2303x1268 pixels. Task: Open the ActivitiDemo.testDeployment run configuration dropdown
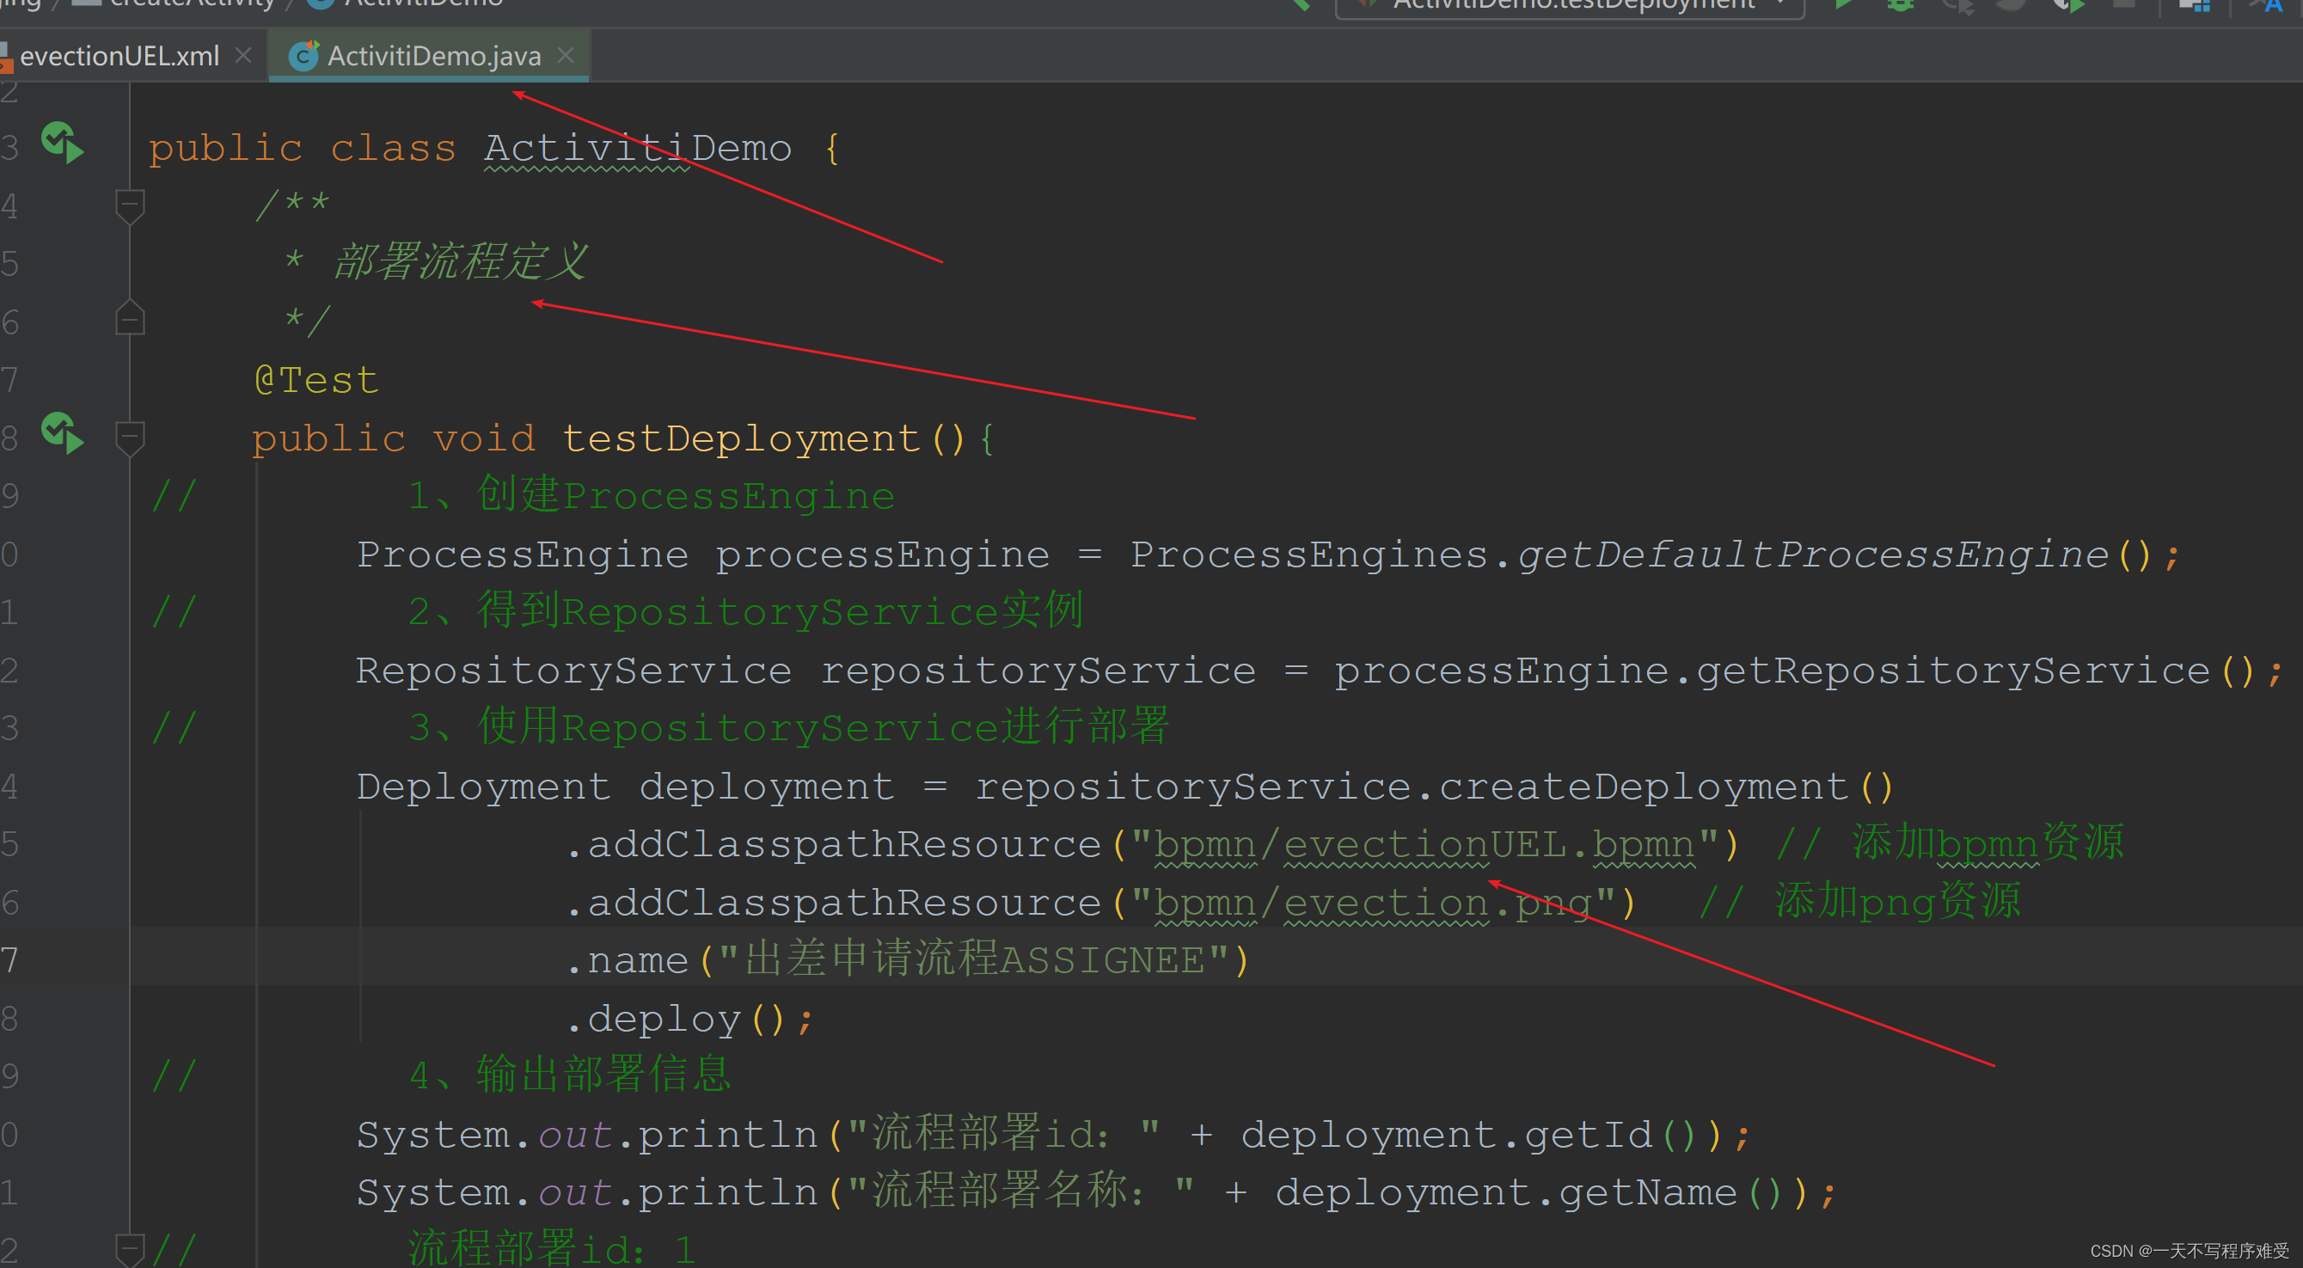point(1573,5)
